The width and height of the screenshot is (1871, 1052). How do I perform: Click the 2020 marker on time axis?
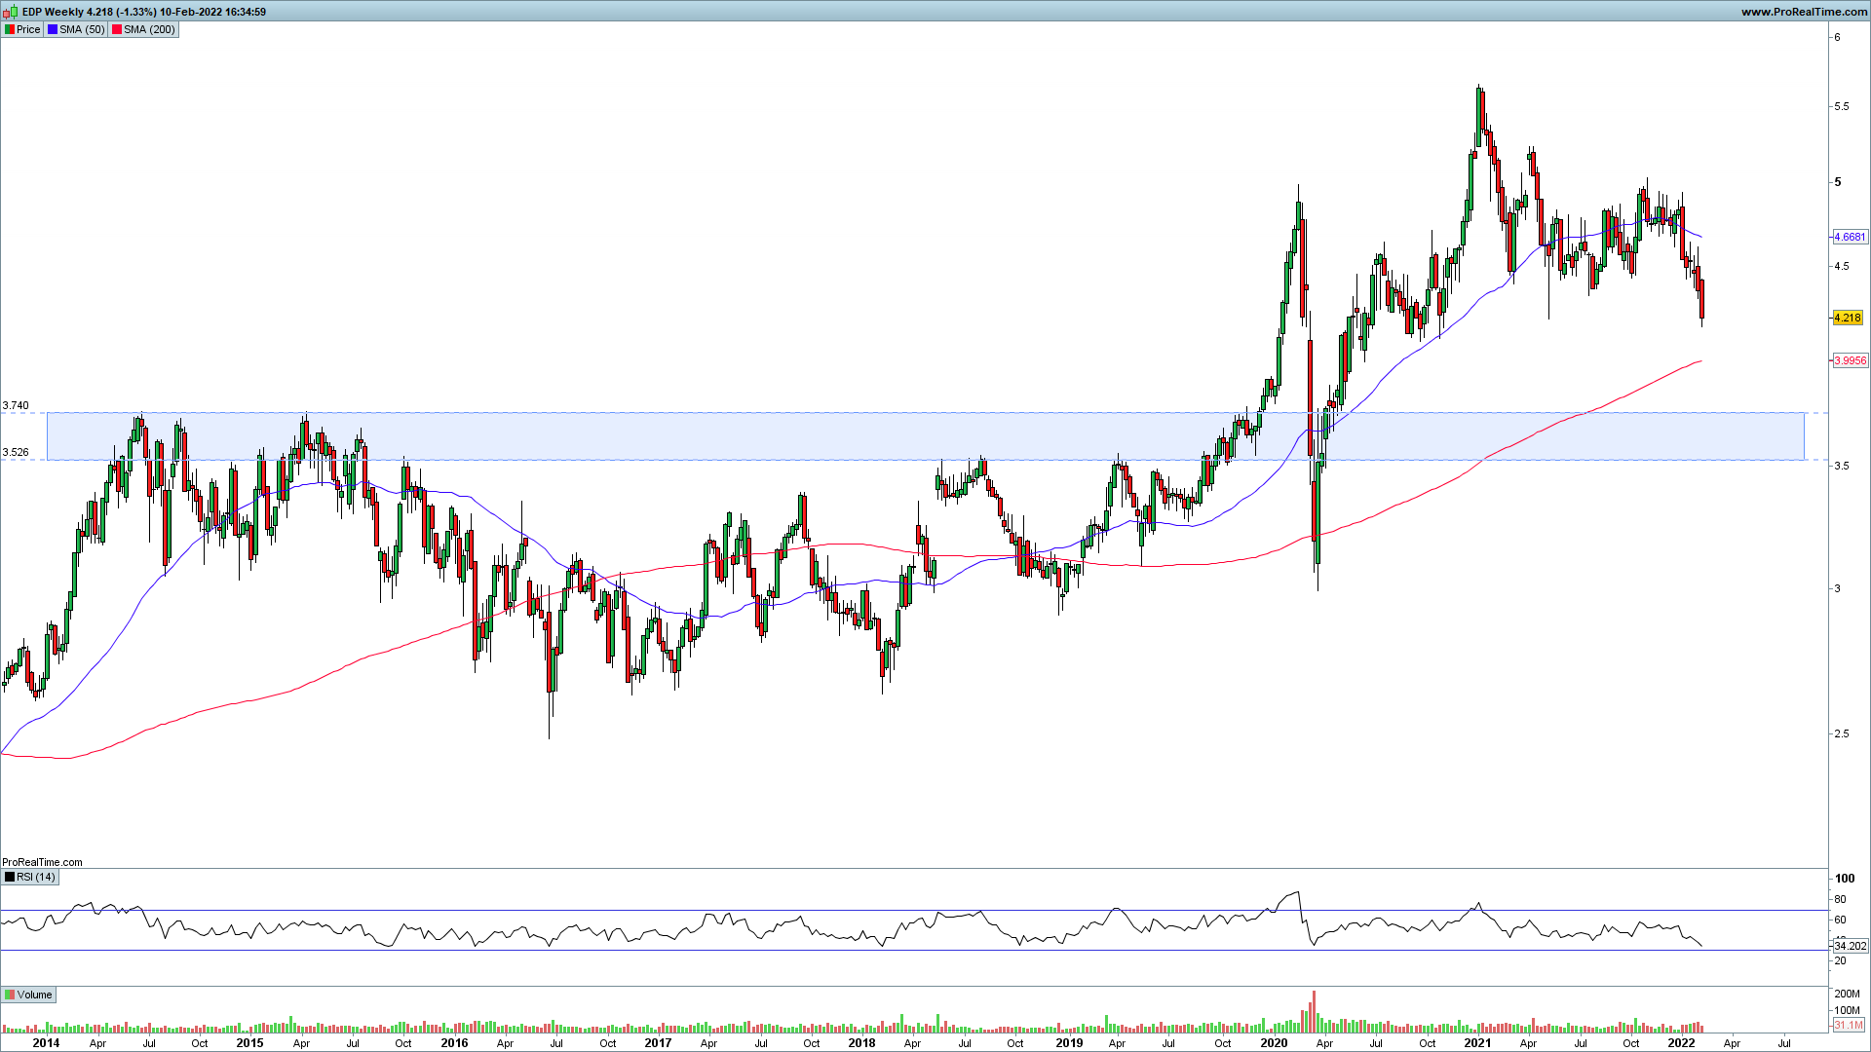(x=1273, y=1042)
